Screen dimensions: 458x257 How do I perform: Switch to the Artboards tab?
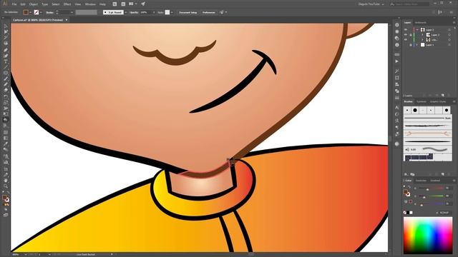tap(421, 22)
